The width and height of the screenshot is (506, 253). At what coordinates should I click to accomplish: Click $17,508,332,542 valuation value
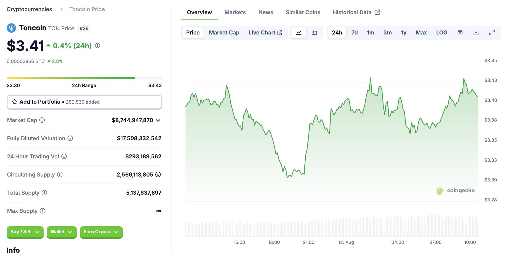(x=139, y=138)
